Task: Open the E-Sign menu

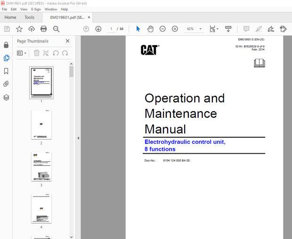Action: [36, 9]
